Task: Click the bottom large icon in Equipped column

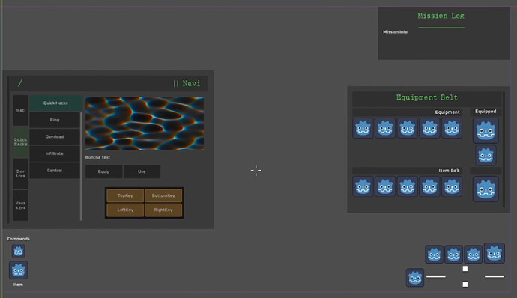Action: [486, 189]
